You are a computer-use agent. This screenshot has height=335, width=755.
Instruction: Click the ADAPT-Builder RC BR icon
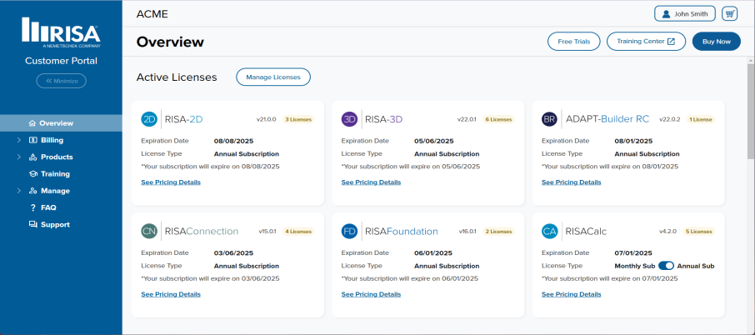click(x=549, y=119)
